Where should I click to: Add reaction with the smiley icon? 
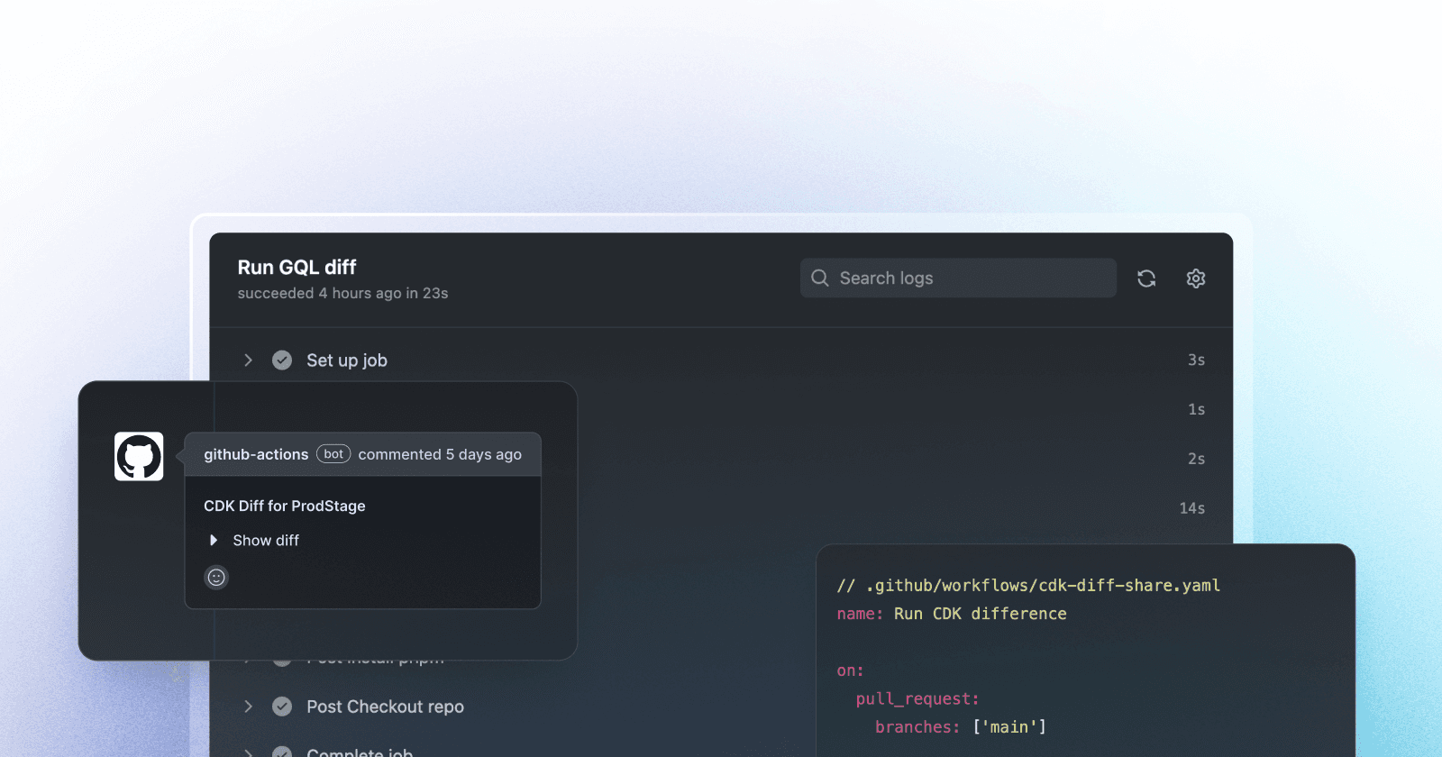[216, 578]
